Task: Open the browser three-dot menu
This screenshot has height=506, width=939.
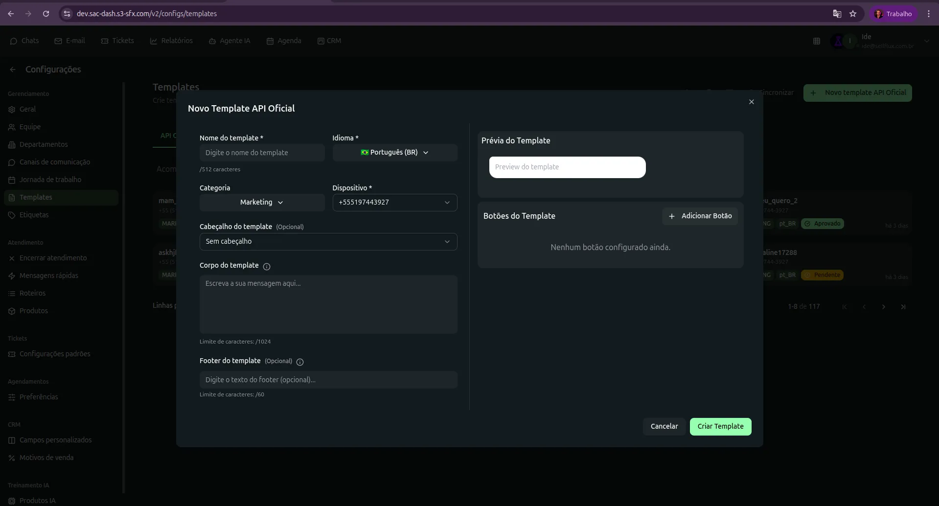Action: [928, 14]
